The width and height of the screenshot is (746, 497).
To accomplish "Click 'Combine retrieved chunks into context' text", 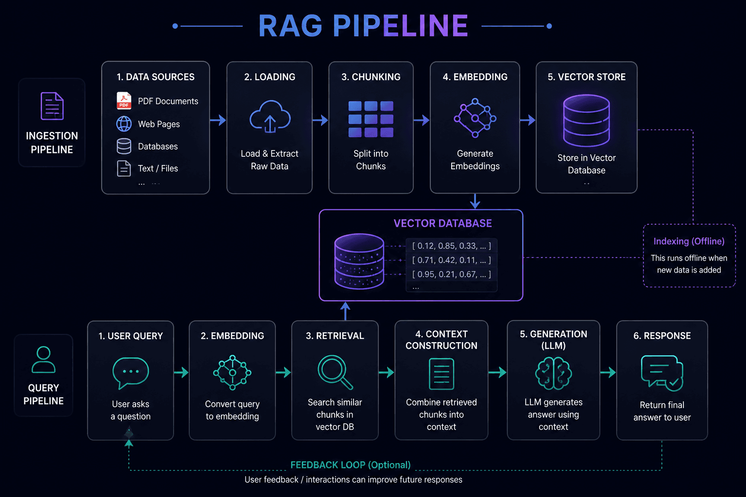I will pos(441,414).
